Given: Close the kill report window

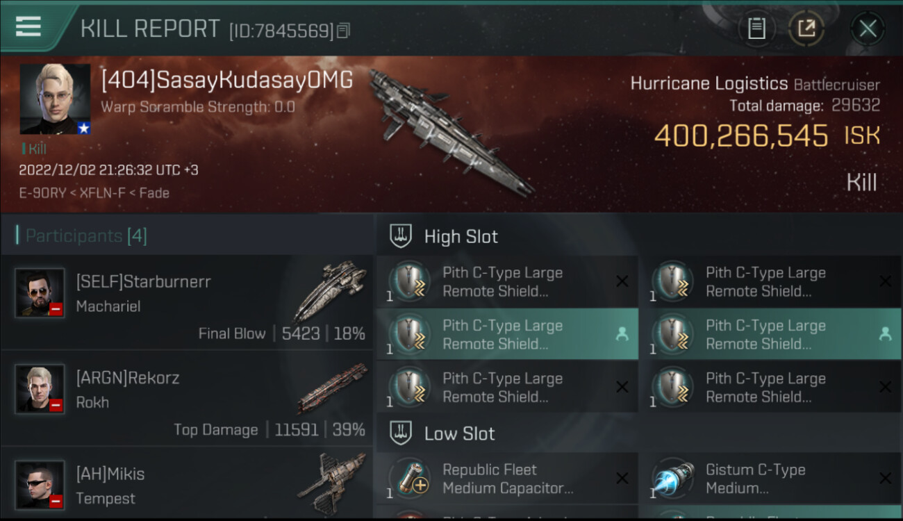Looking at the screenshot, I should pos(868,28).
